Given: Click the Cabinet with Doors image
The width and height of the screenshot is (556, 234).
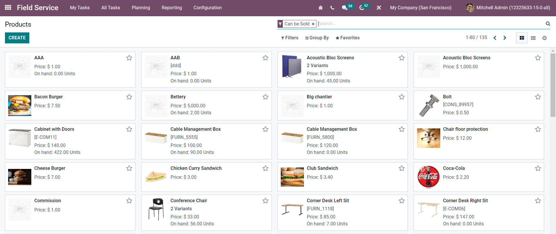Looking at the screenshot, I should point(20,138).
